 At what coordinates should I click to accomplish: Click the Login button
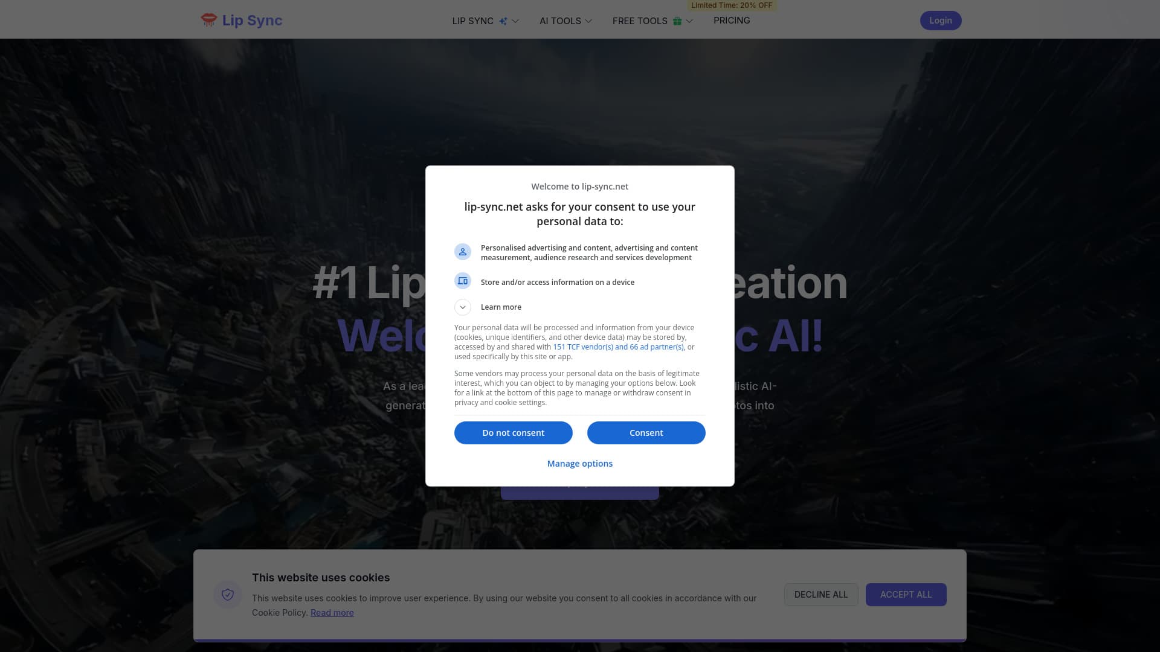(941, 21)
